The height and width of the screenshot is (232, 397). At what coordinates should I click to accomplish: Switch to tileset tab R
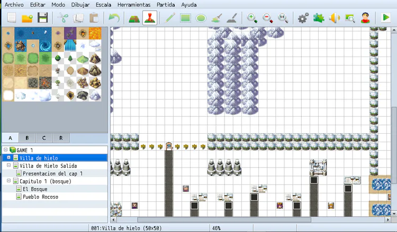click(61, 138)
